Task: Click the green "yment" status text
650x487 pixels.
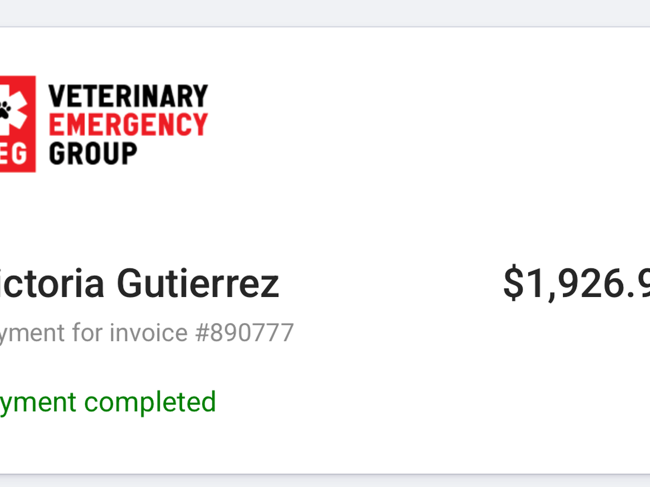Action: 38,403
